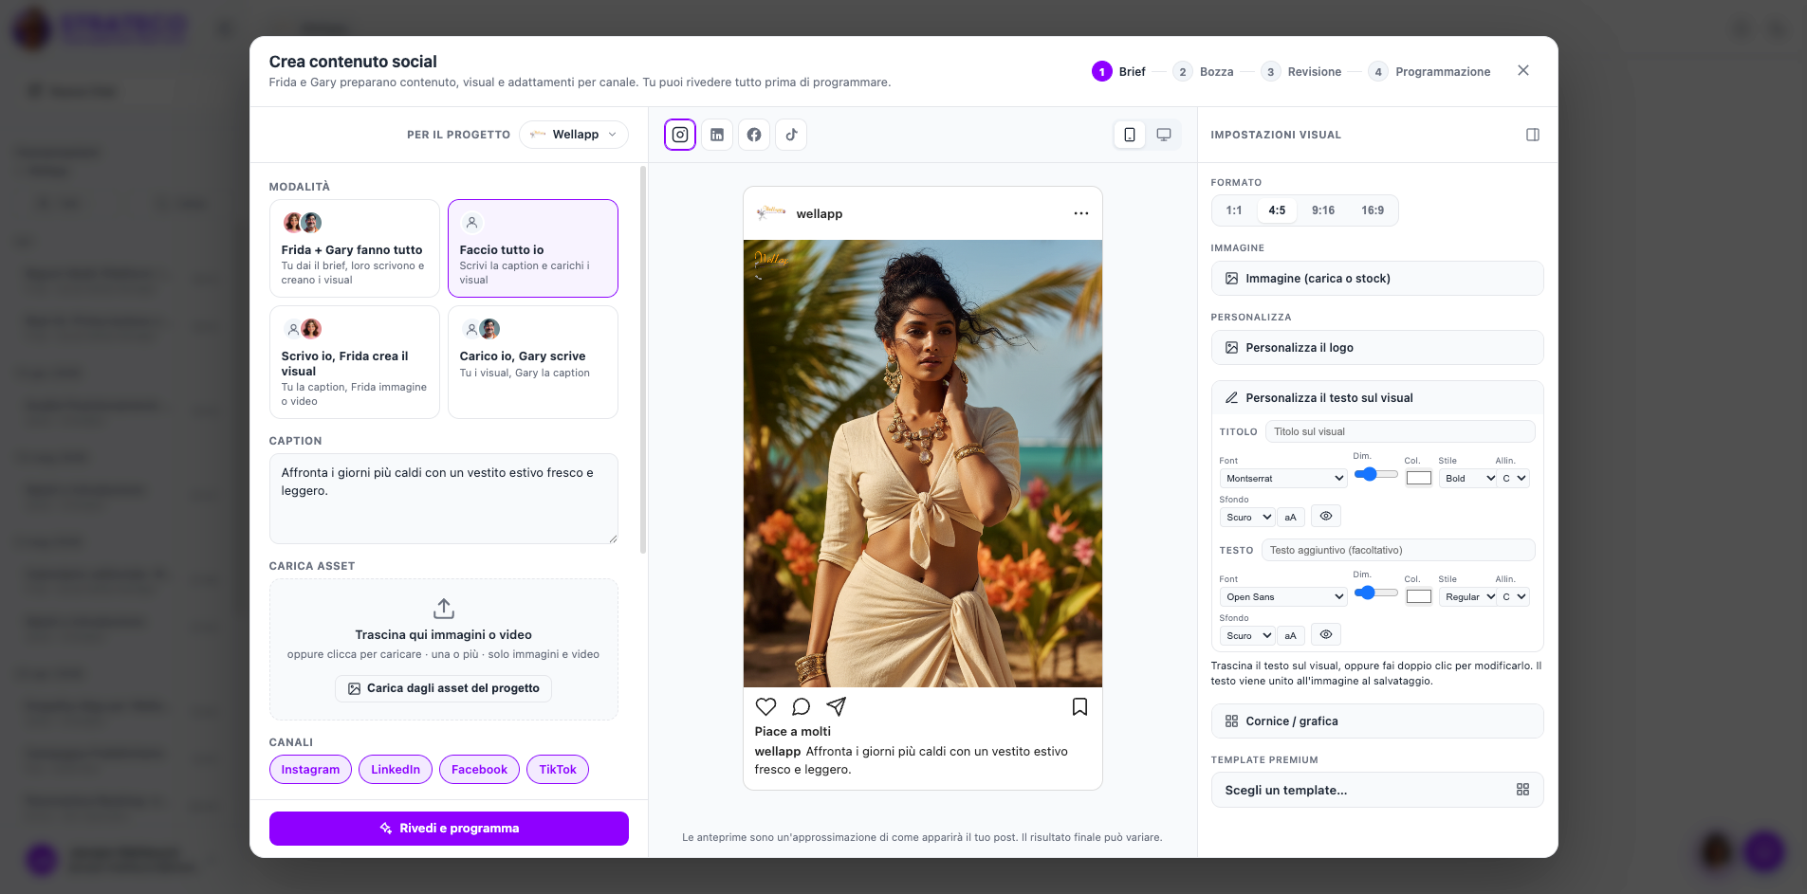The width and height of the screenshot is (1807, 894).
Task: Open the Regular style dropdown
Action: [x=1468, y=596]
